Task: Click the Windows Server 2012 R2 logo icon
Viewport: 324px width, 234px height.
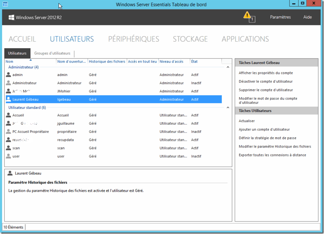Action: pos(11,17)
